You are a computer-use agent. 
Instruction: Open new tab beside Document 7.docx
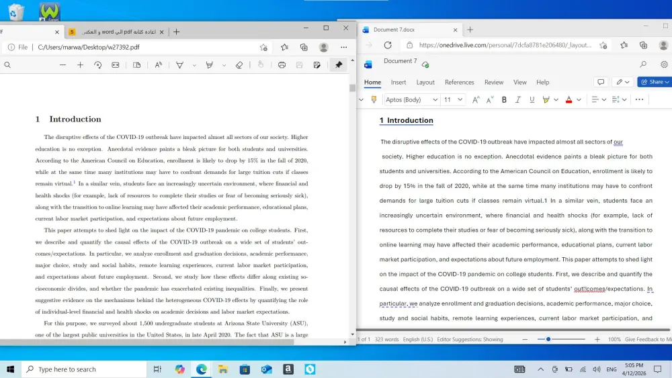470,30
